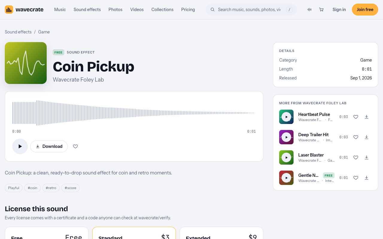Select the #retro tag
This screenshot has height=239, width=383.
point(51,188)
